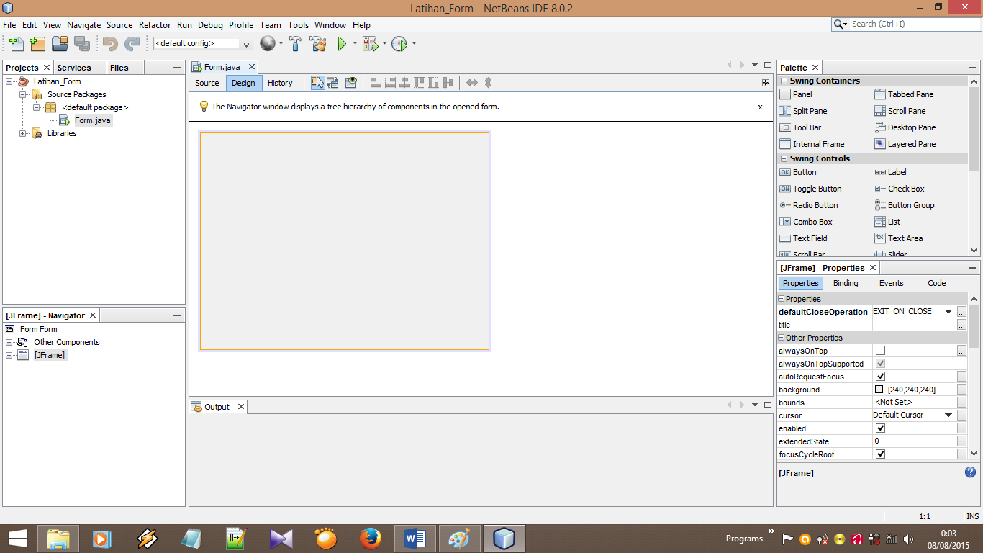Open Preview Design with the eye icon
983x553 pixels.
coord(350,82)
